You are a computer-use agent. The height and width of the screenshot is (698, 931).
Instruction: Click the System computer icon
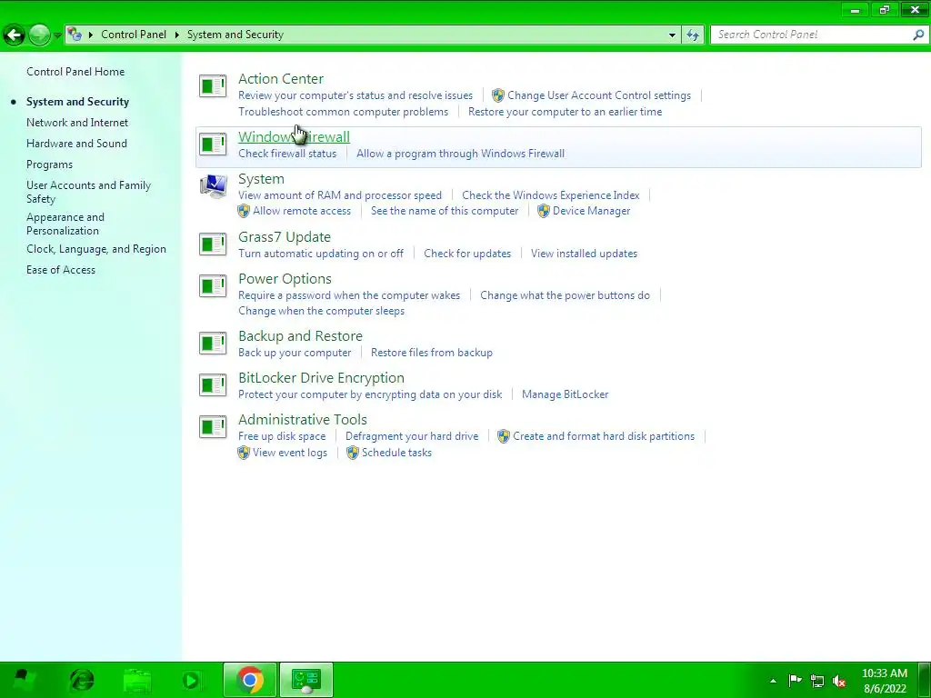point(213,186)
